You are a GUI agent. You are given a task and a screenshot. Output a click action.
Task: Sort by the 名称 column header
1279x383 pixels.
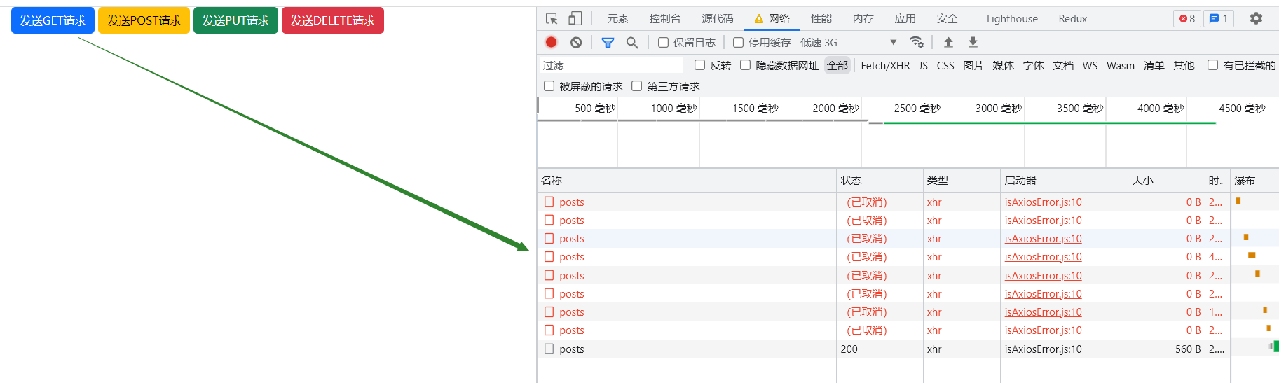point(687,181)
